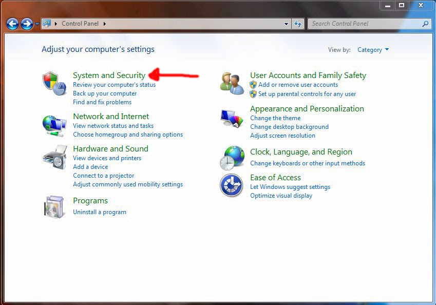Image resolution: width=436 pixels, height=305 pixels.
Task: Open Review your computer's status
Action: [x=115, y=85]
